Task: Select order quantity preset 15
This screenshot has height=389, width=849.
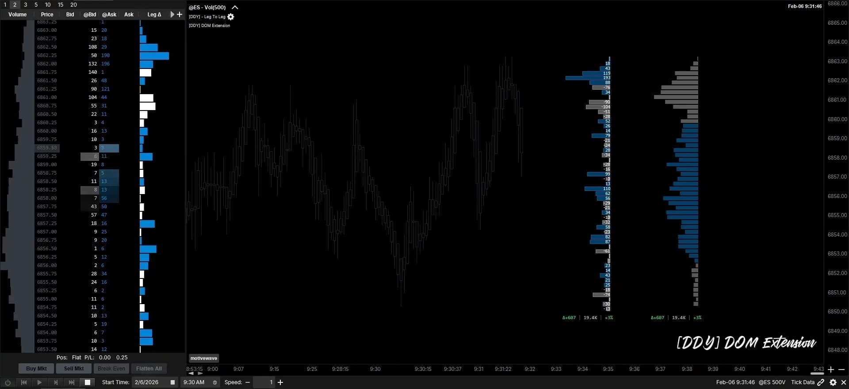Action: [x=61, y=4]
